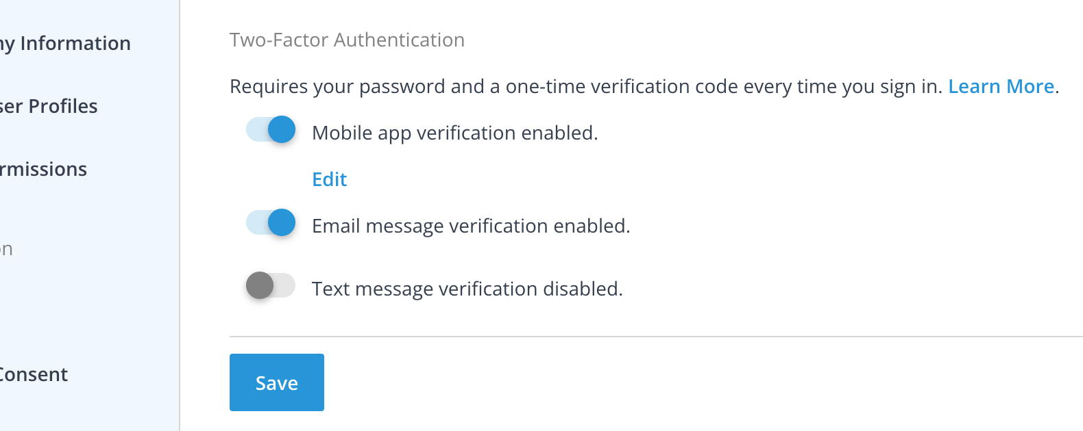The width and height of the screenshot is (1083, 431).
Task: Turn off Email message verification switch
Action: pos(271,222)
